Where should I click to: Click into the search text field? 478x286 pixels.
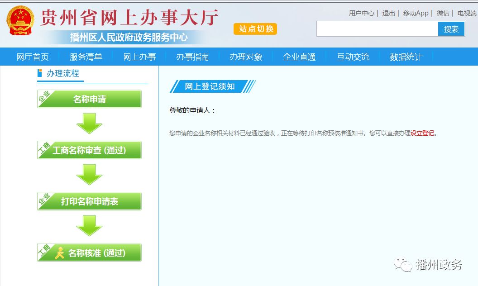tap(377, 29)
